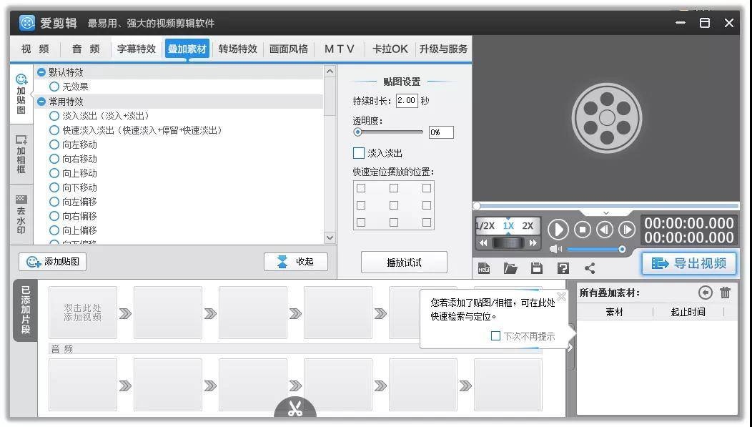This screenshot has width=752, height=427.
Task: Switch to the MTV tab
Action: [x=339, y=49]
